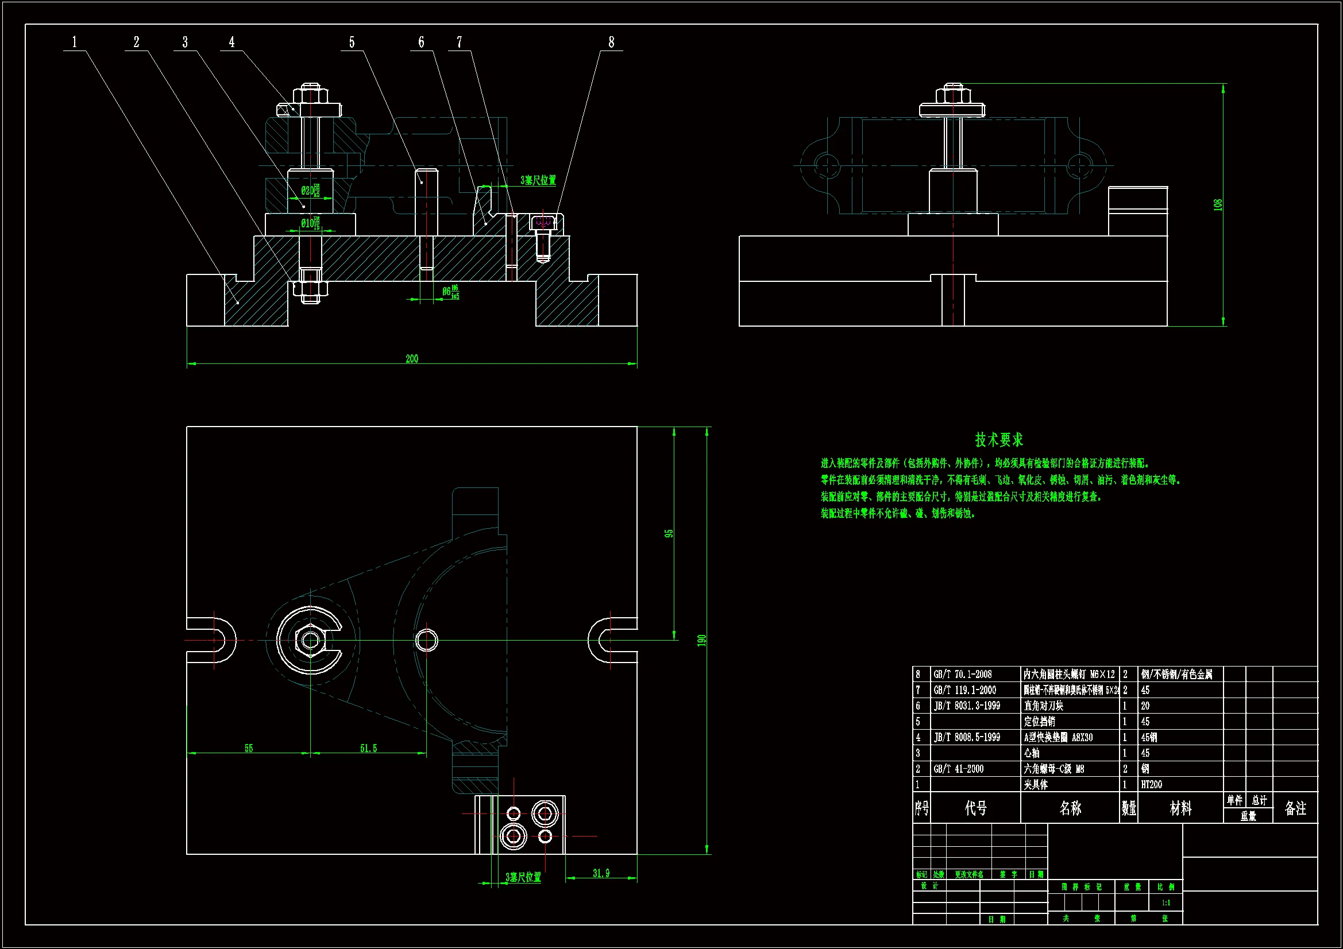Select the 190 vertical dimension text

(702, 640)
